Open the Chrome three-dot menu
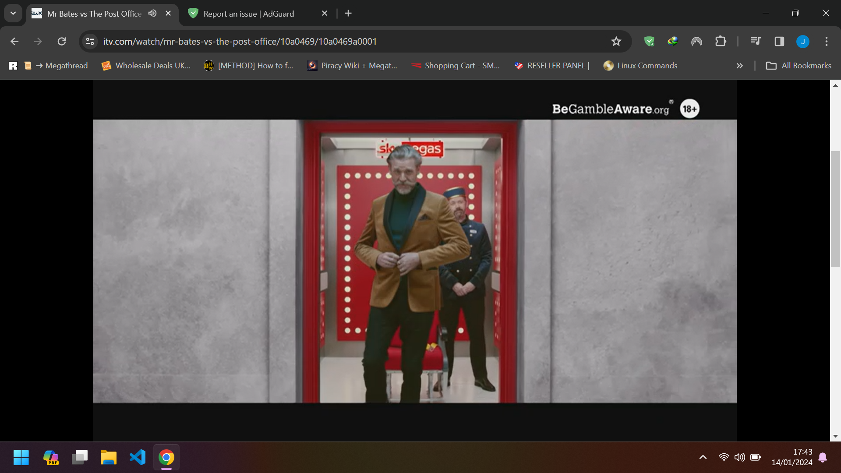 click(827, 41)
